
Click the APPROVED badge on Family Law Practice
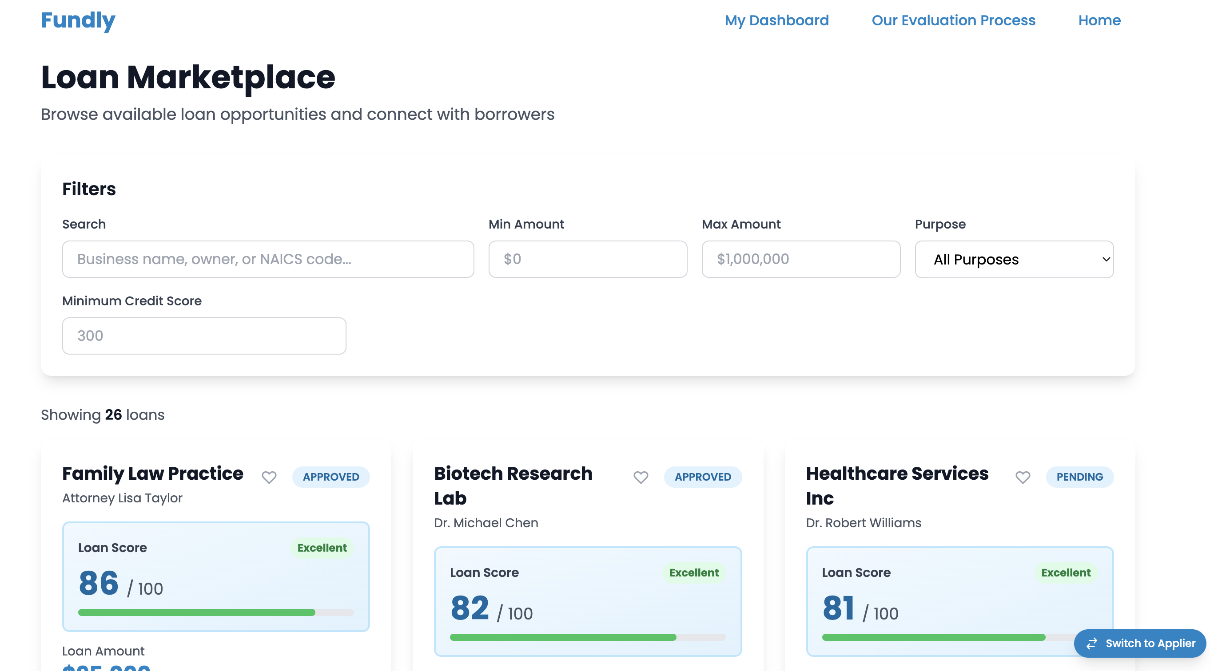click(330, 477)
